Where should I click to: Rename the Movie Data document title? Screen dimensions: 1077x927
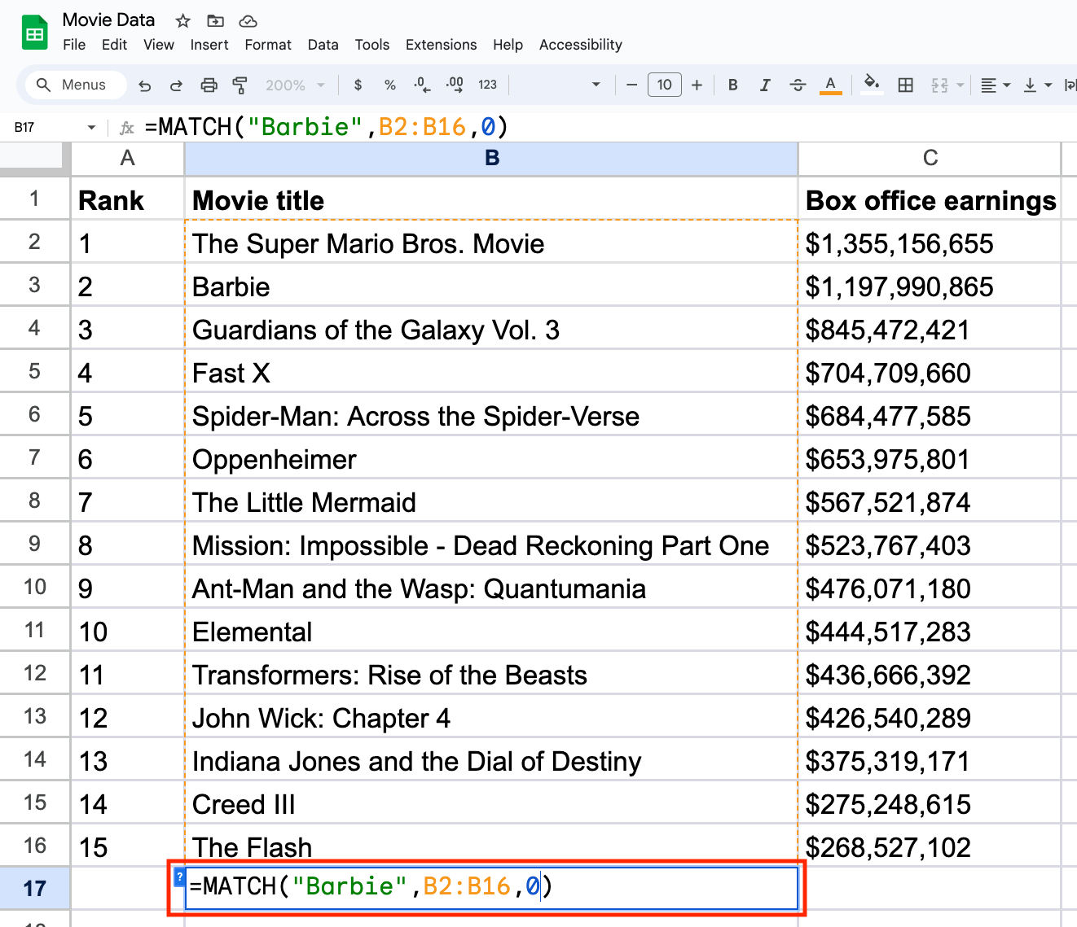pyautogui.click(x=108, y=20)
